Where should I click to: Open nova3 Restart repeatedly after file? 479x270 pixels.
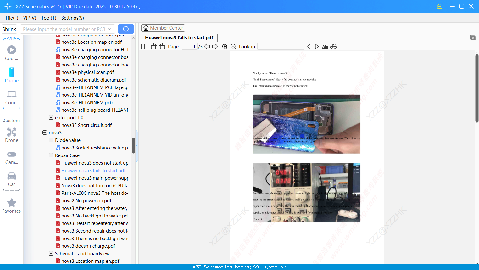tap(94, 223)
